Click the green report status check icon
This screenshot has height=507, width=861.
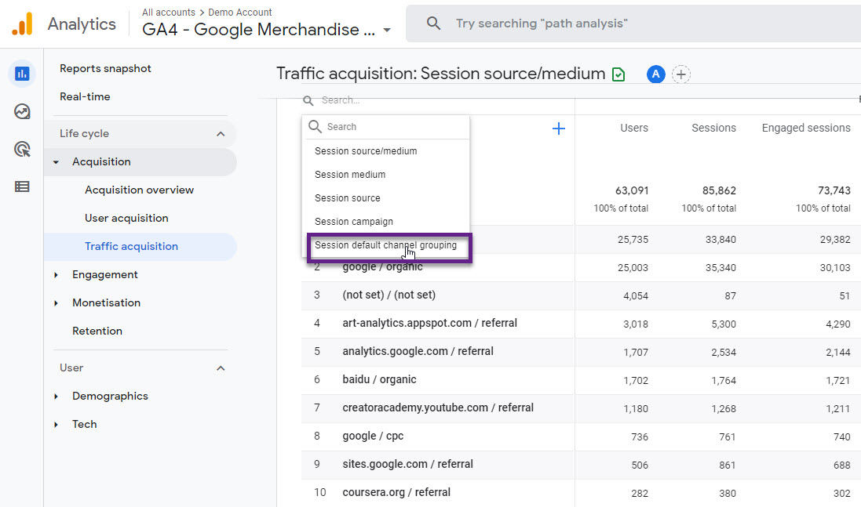point(619,74)
